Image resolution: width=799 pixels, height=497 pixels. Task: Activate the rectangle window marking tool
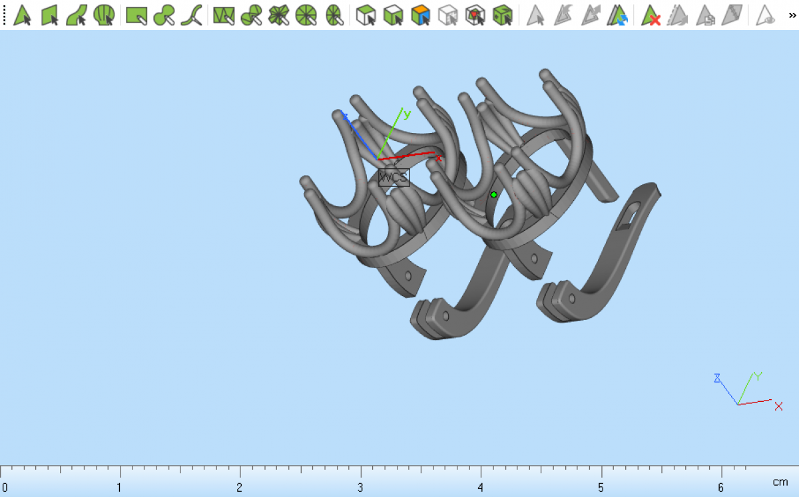pos(136,15)
